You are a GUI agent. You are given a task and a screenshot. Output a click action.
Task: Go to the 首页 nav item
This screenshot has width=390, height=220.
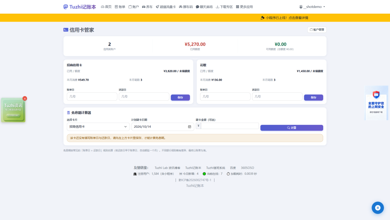(106, 7)
